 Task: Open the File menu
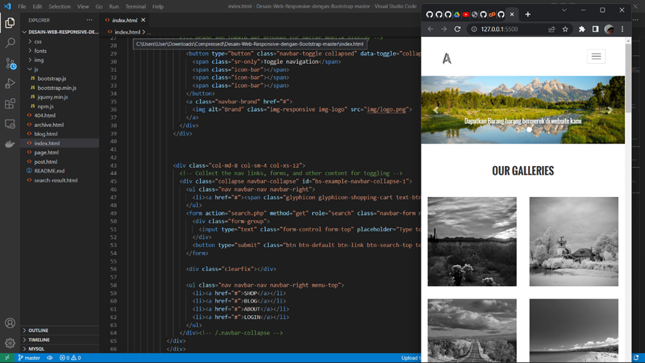click(22, 7)
